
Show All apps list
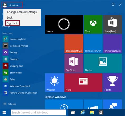click(x=12, y=104)
